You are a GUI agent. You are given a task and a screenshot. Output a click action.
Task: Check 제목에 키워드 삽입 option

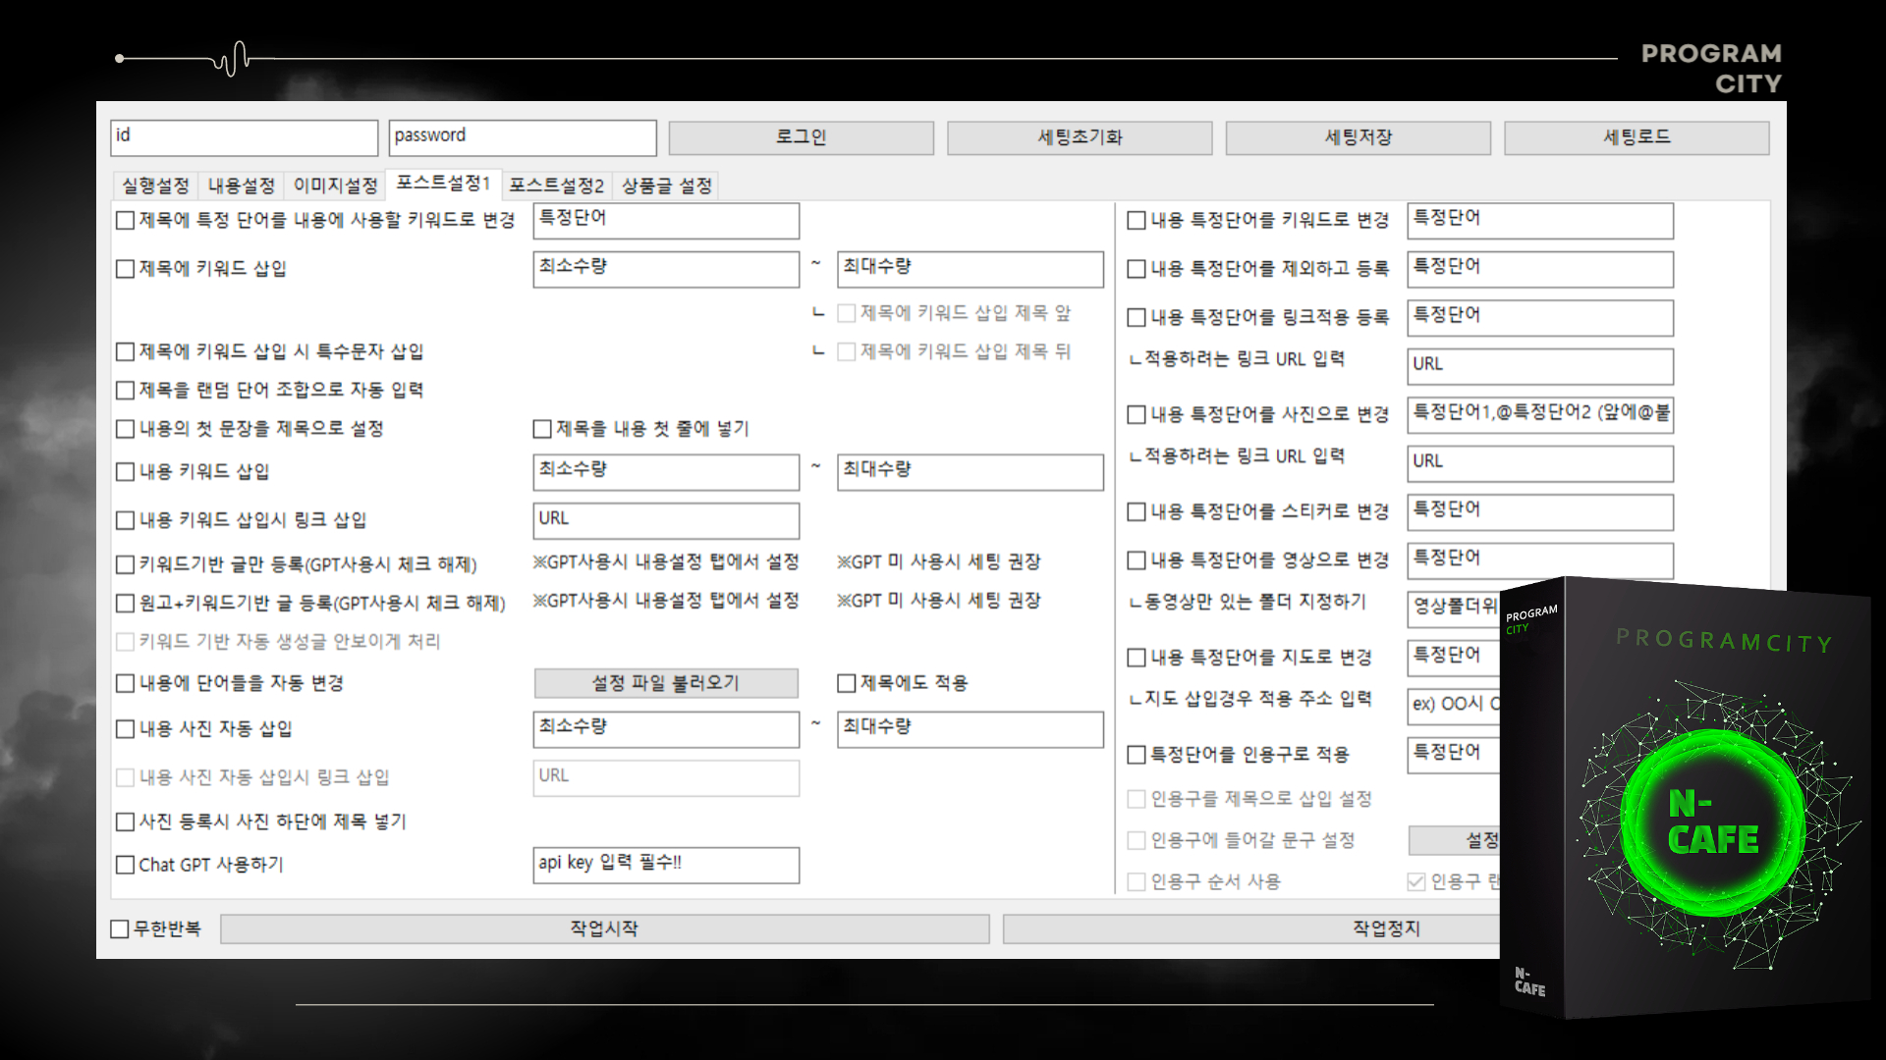pyautogui.click(x=125, y=269)
